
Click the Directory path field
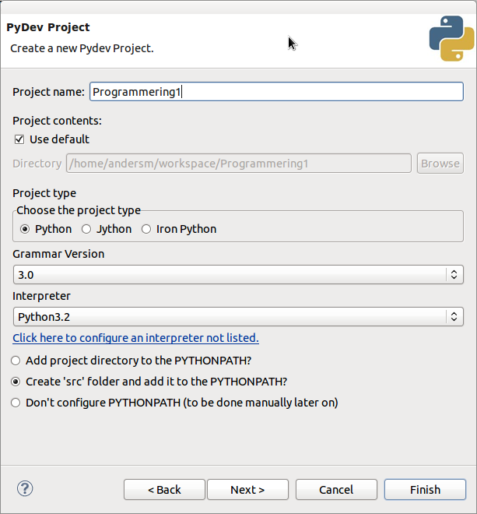tap(239, 164)
